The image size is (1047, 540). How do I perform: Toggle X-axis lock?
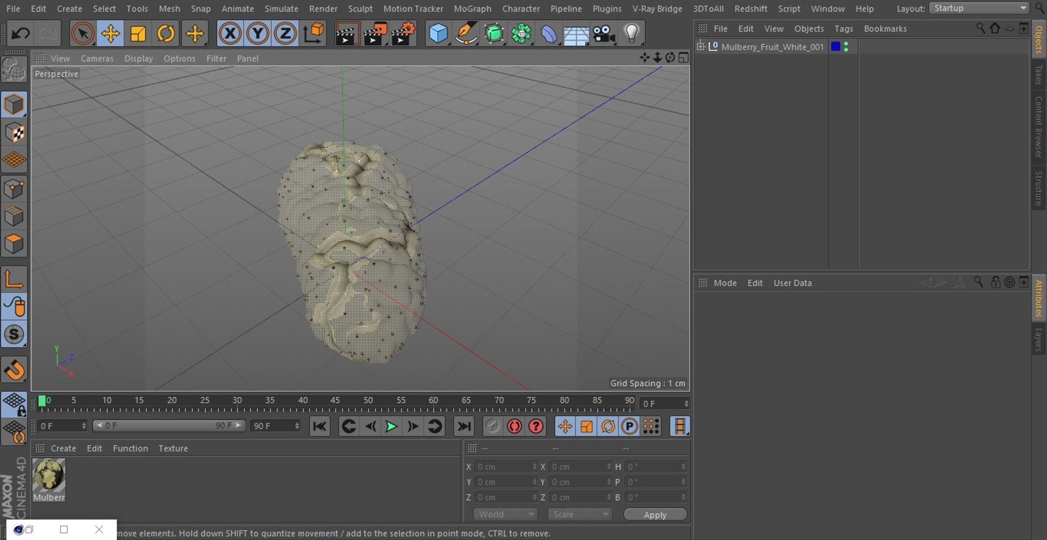point(230,34)
